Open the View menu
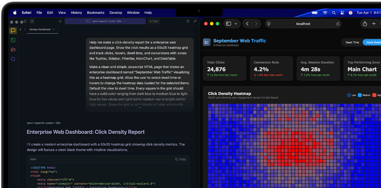The width and height of the screenshot is (381, 188). tap(62, 13)
